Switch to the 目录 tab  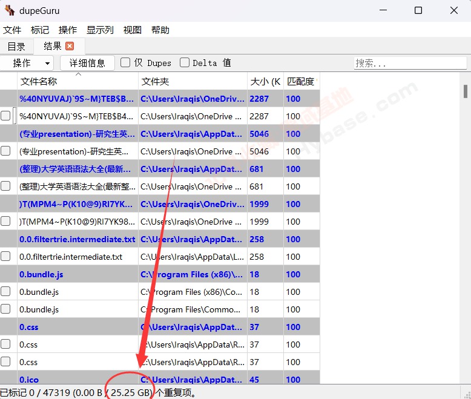16,46
